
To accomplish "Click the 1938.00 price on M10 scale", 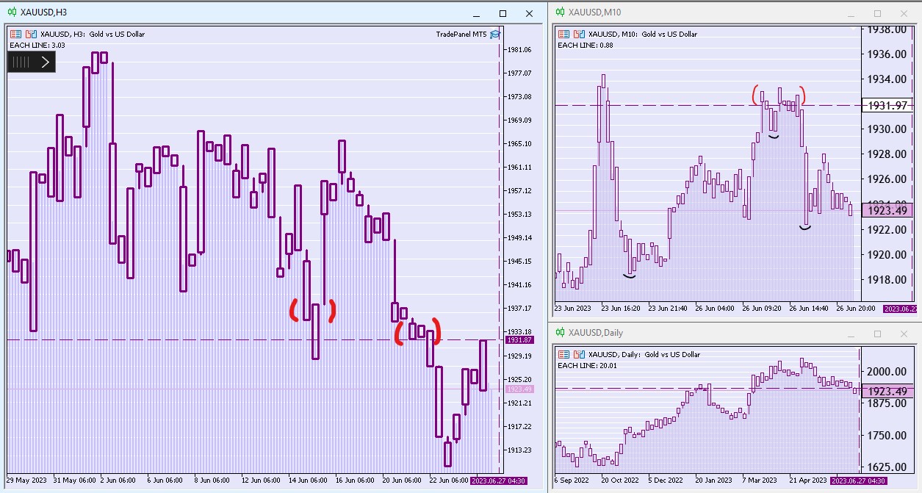I will [x=886, y=29].
